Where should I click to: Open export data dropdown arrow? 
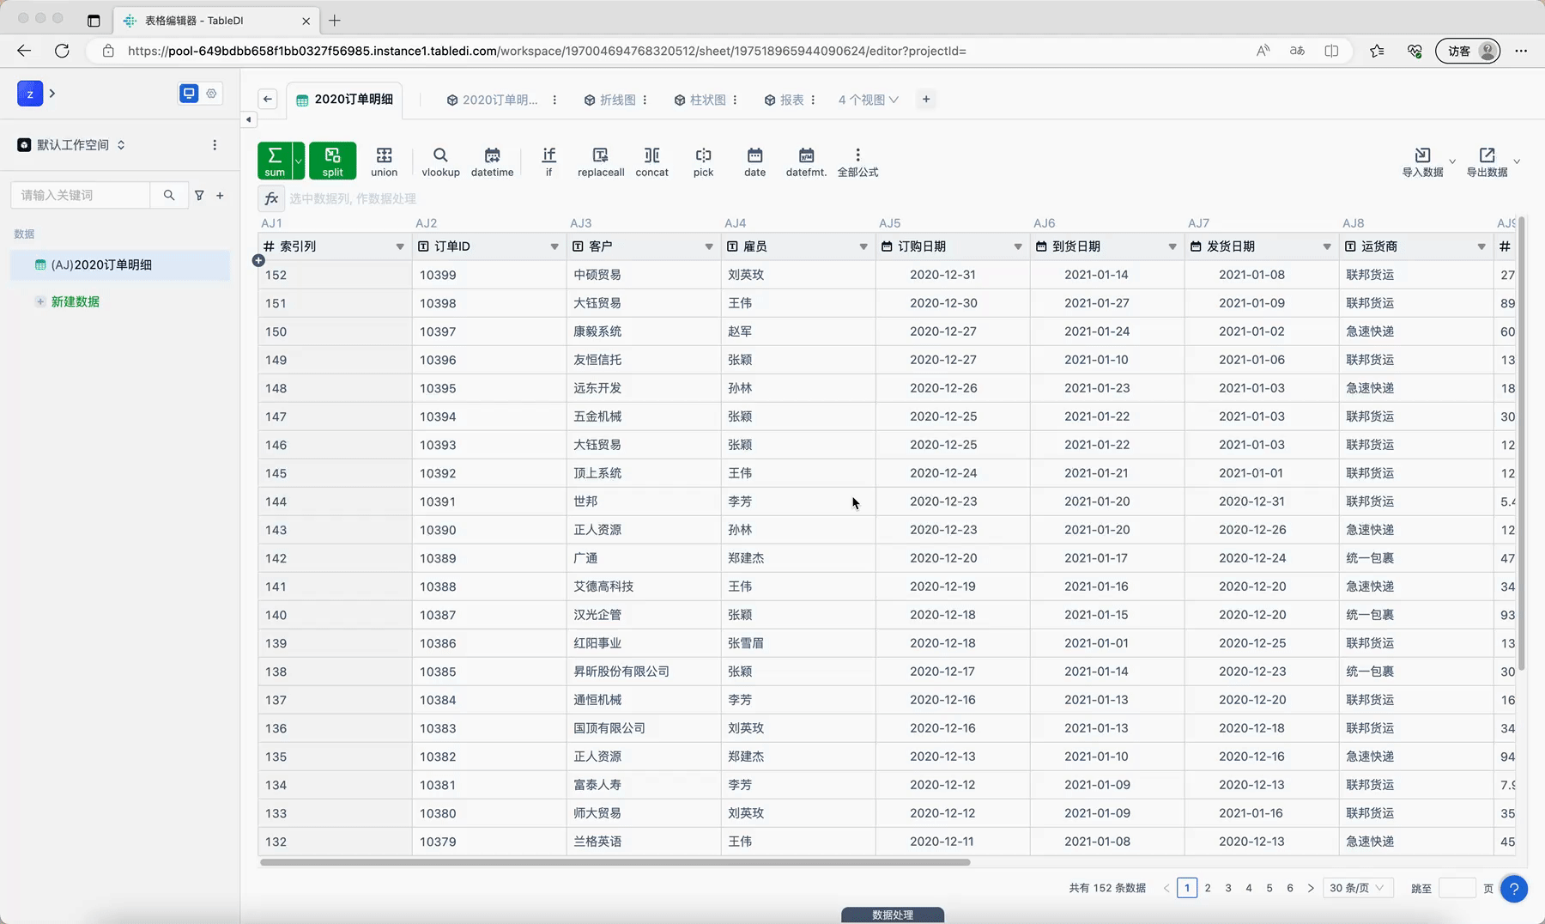pos(1517,161)
